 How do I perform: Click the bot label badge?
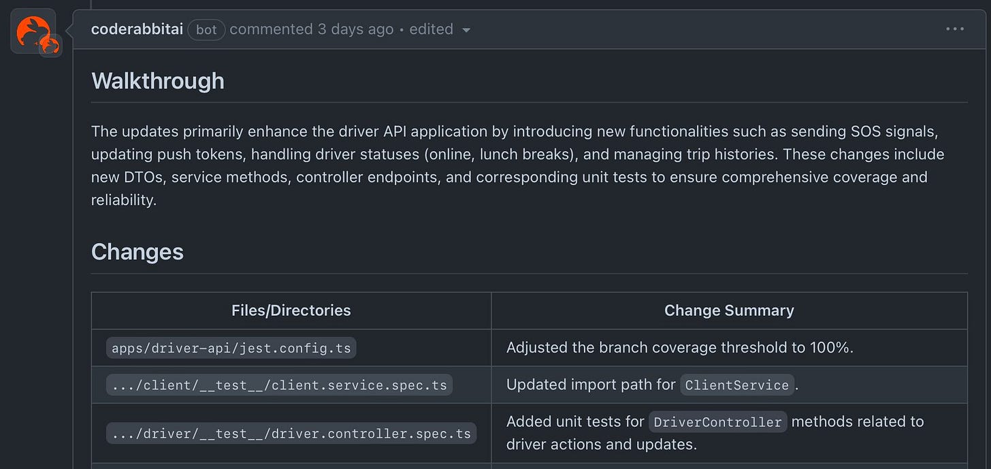(x=206, y=29)
